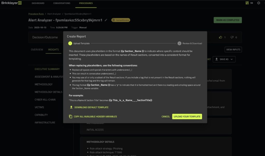Click the copy icon for header variables
This screenshot has height=156, width=265.
click(x=71, y=117)
